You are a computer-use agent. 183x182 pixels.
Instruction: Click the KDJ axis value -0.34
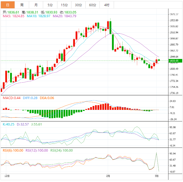(172, 146)
